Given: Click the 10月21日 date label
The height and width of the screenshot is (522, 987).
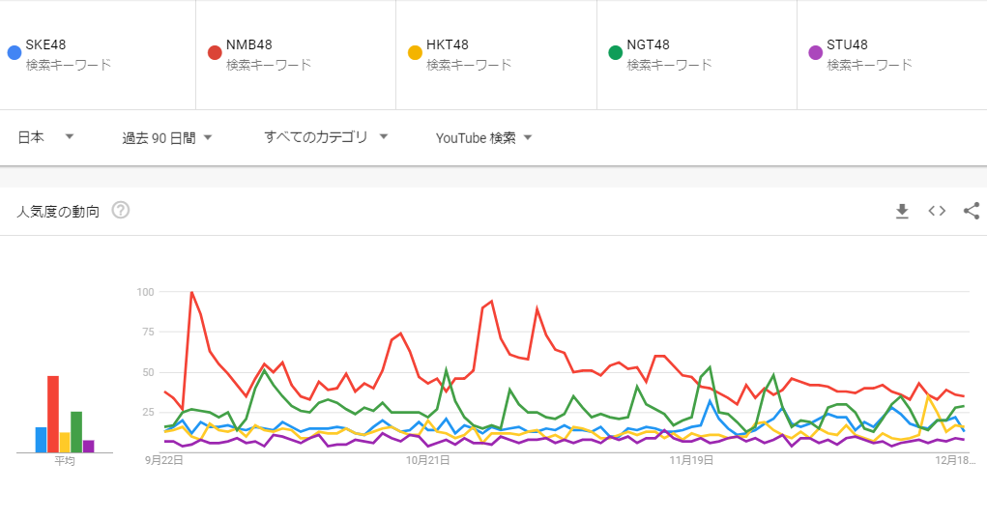Looking at the screenshot, I should point(426,461).
